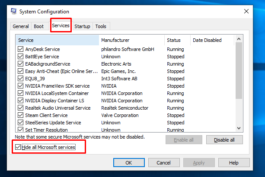The image size is (265, 177).
Task: Select NVIDIA FrameView SDK service name
Action: pos(57,86)
